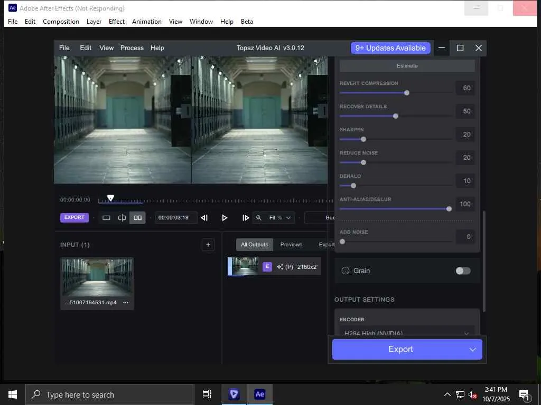The height and width of the screenshot is (405, 541).
Task: Open the Export button dropdown arrow
Action: click(x=472, y=349)
